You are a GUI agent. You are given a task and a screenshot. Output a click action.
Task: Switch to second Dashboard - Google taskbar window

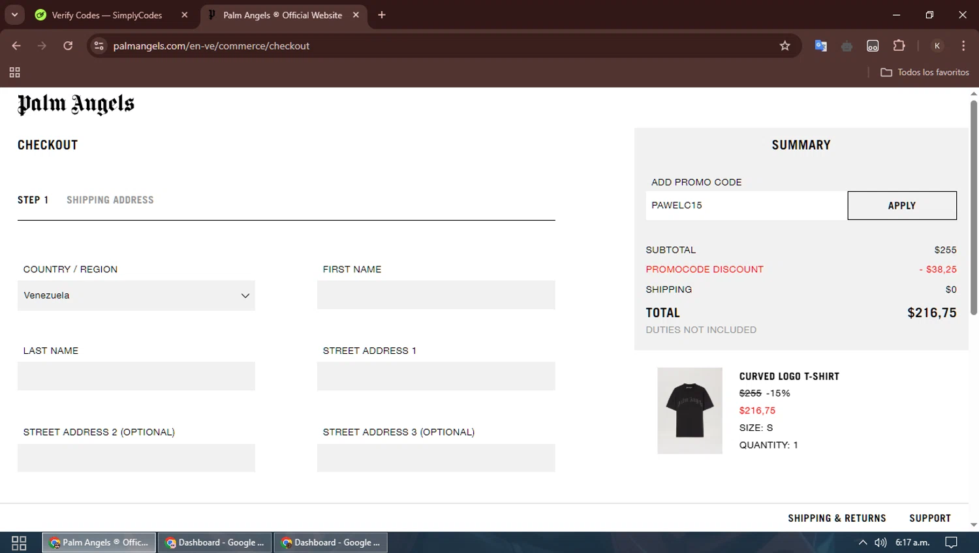331,543
